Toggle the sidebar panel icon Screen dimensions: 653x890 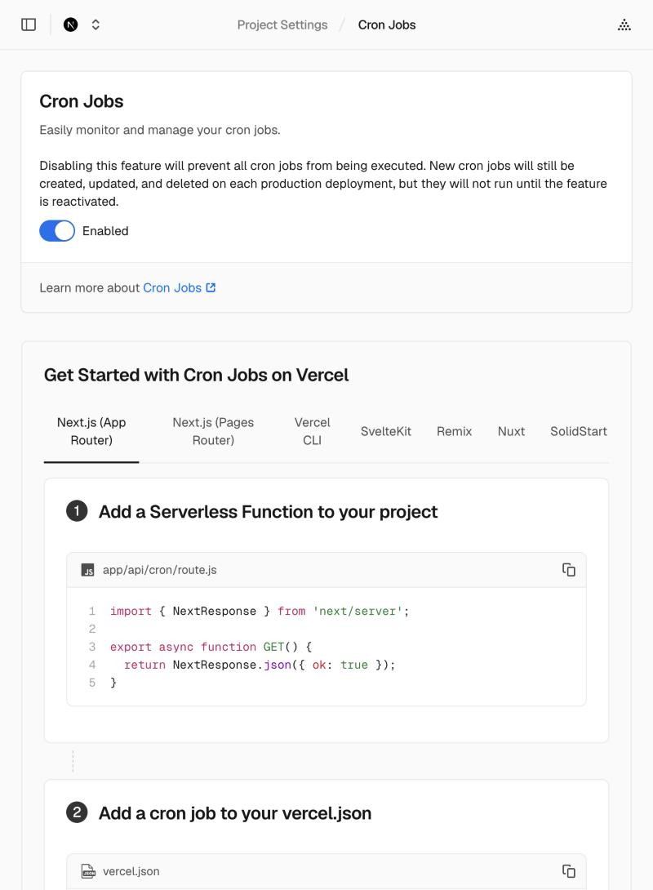tap(29, 24)
